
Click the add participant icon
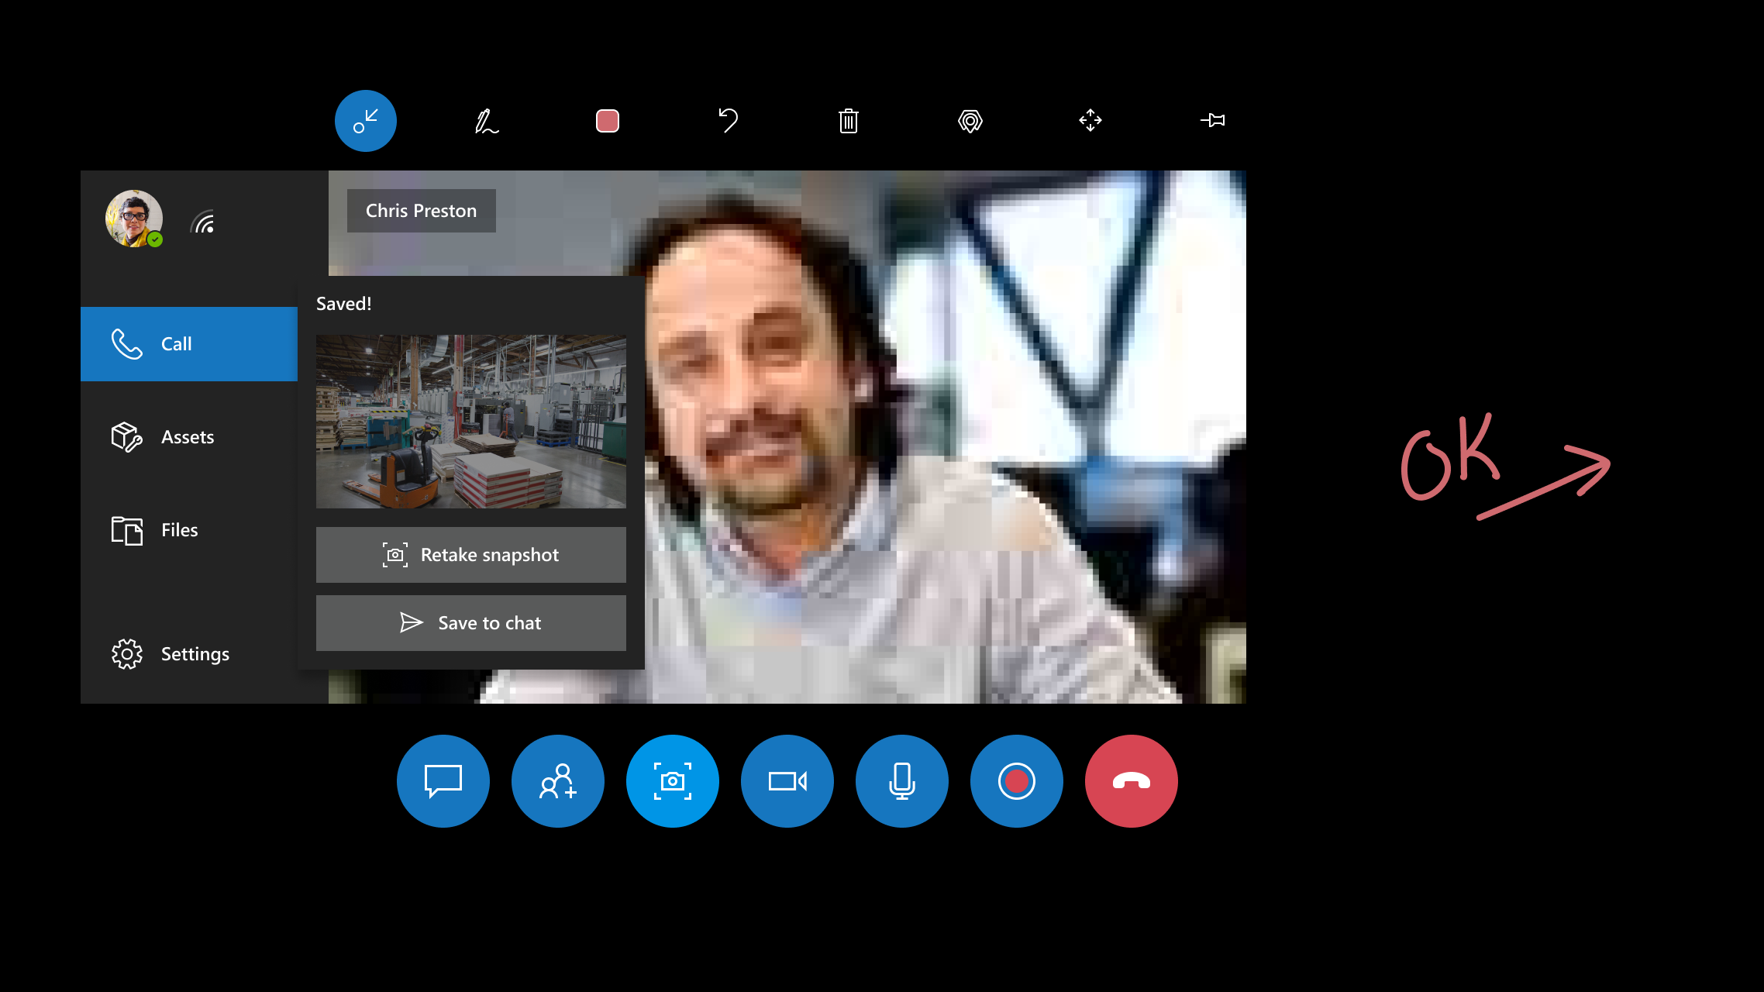557,781
